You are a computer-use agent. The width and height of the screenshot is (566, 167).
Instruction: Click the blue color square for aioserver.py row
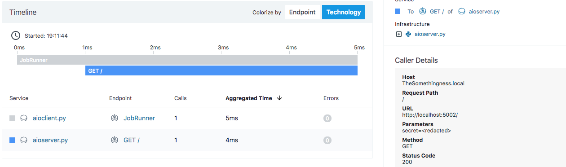click(x=12, y=140)
